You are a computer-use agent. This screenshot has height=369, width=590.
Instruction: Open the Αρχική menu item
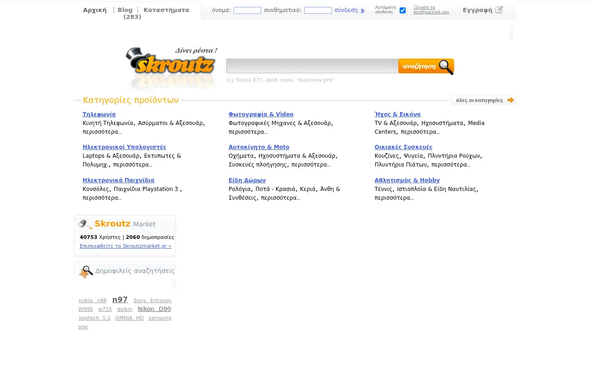click(x=95, y=10)
